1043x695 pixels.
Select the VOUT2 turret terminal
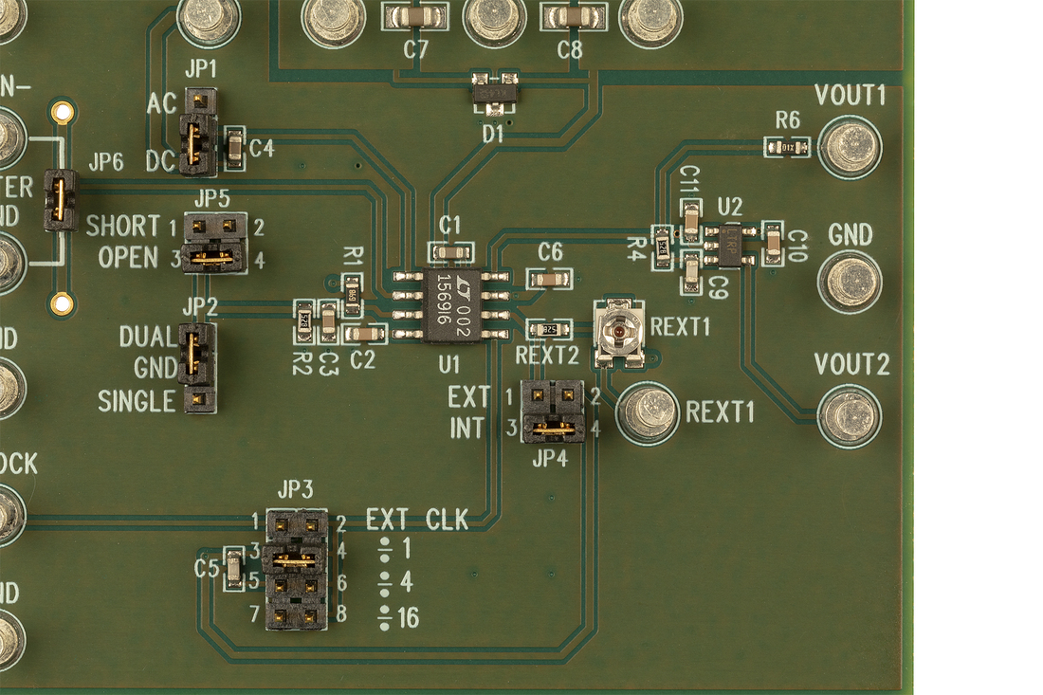point(850,414)
